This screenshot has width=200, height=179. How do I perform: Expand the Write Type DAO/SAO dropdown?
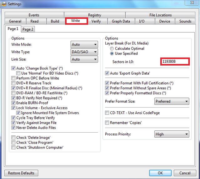point(84,52)
